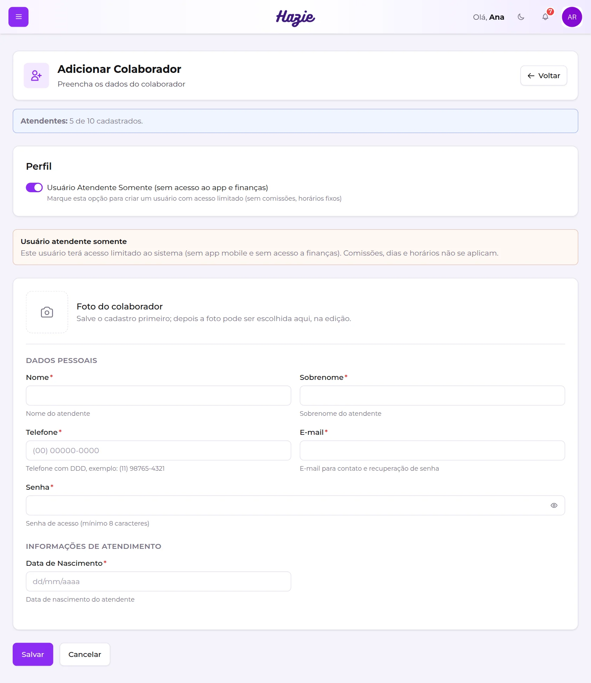Click the Hazie logo
This screenshot has height=683, width=591.
295,18
